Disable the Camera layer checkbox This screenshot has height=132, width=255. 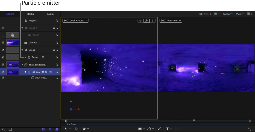(3, 43)
